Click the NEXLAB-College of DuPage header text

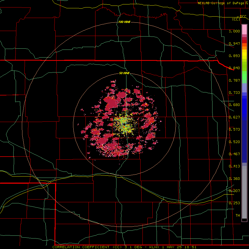(221, 3)
